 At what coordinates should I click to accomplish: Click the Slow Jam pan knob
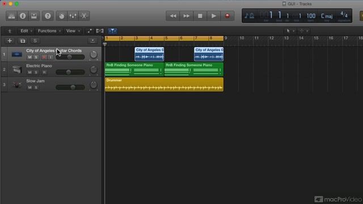pos(94,85)
